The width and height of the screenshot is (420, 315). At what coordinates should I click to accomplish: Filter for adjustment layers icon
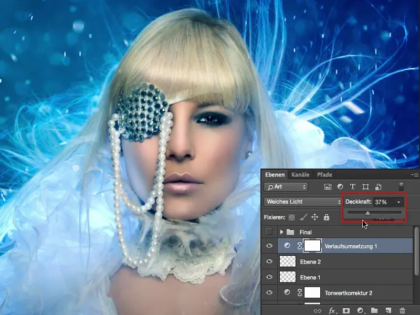[340, 186]
